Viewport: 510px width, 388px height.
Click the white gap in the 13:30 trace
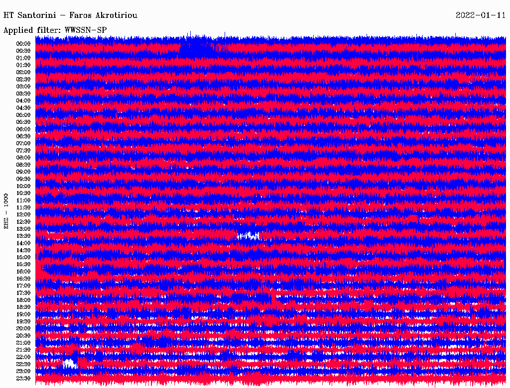click(248, 235)
